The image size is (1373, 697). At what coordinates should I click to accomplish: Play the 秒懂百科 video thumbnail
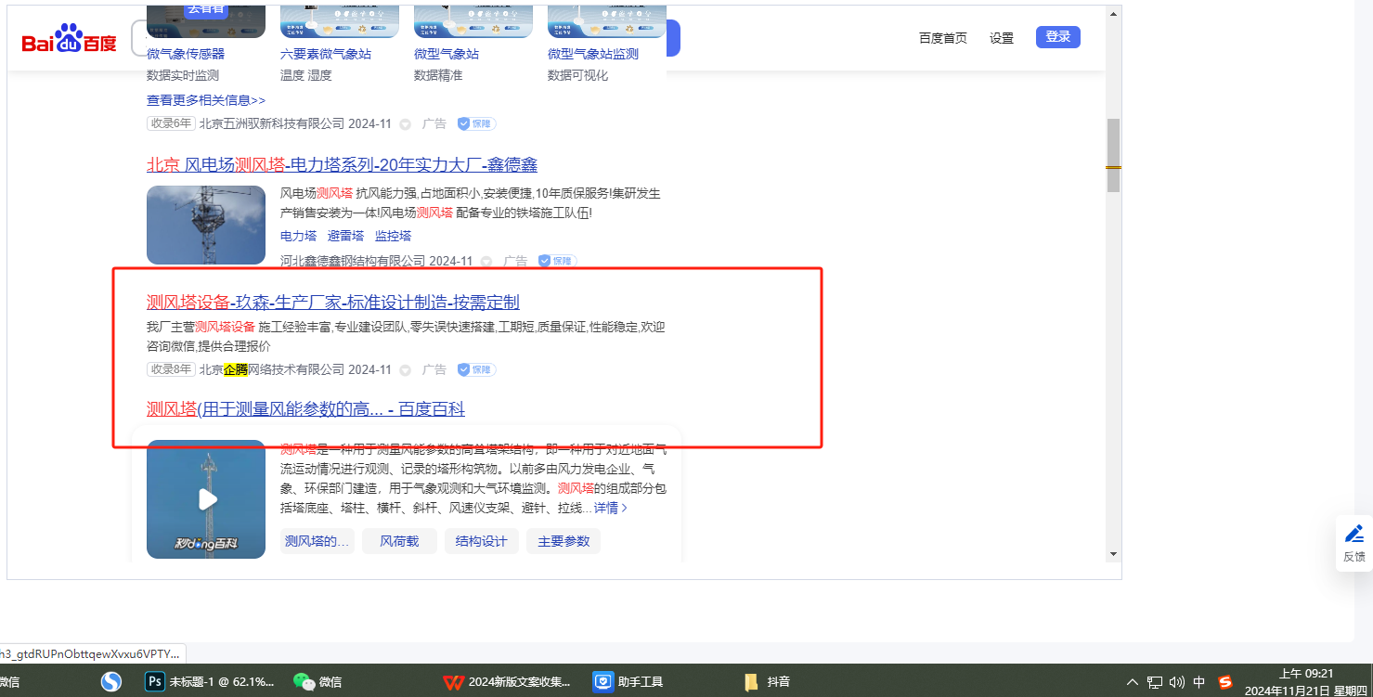coord(206,499)
